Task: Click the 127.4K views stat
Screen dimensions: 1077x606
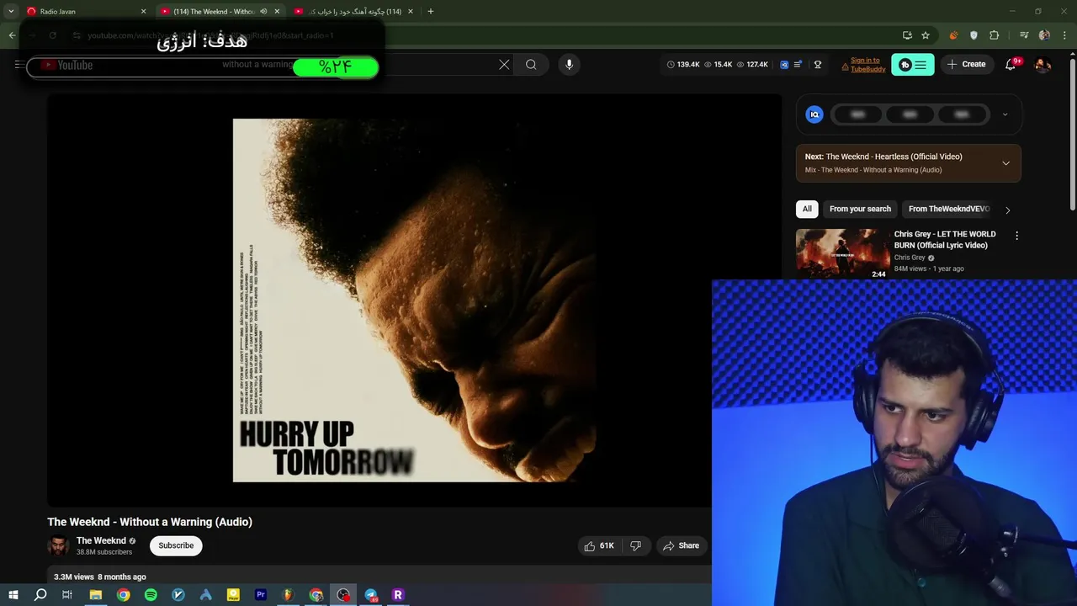Action: click(752, 65)
